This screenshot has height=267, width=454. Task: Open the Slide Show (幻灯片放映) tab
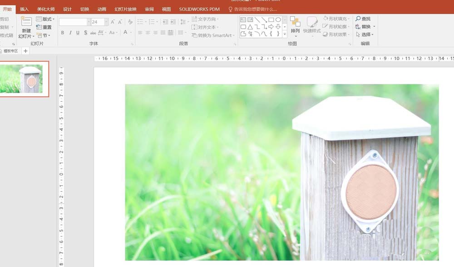pyautogui.click(x=125, y=9)
